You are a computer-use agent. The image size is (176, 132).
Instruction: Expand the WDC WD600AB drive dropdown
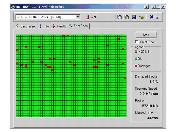click(x=78, y=17)
